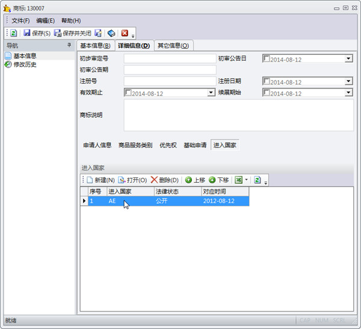The image size is (361, 329).
Task: Click the 注册号 input field
Action: pyautogui.click(x=170, y=81)
